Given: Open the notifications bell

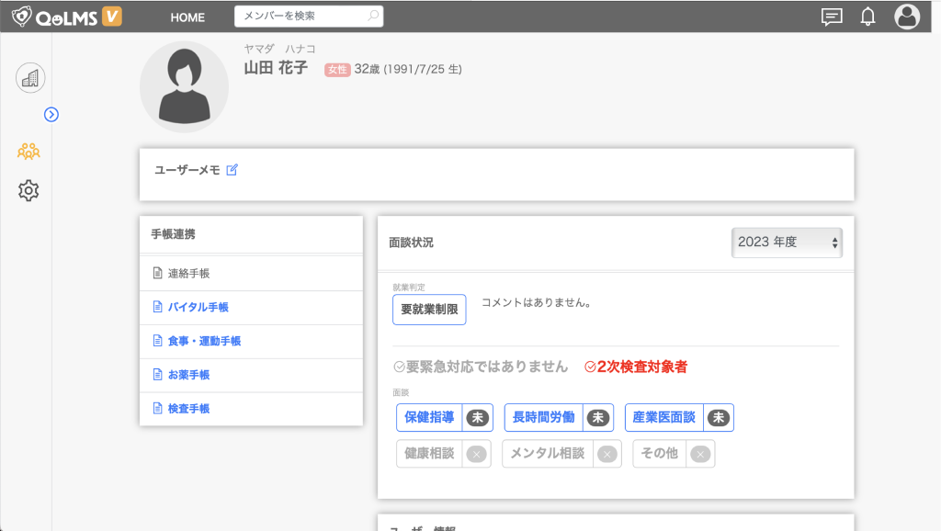Looking at the screenshot, I should [x=867, y=17].
